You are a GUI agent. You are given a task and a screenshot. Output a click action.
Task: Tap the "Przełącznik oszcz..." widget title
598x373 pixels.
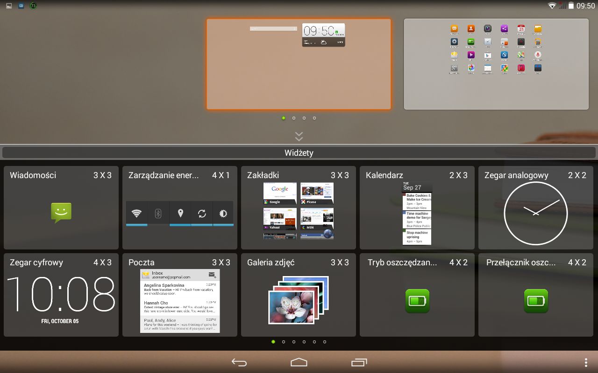click(521, 262)
